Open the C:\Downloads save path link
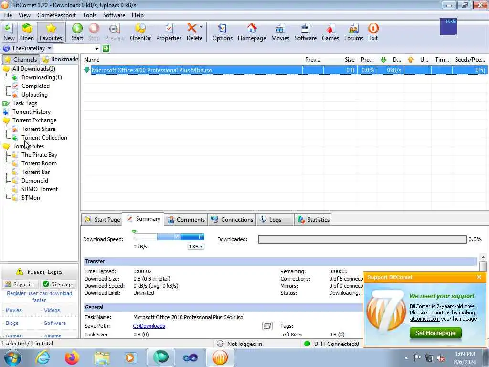 pyautogui.click(x=149, y=326)
